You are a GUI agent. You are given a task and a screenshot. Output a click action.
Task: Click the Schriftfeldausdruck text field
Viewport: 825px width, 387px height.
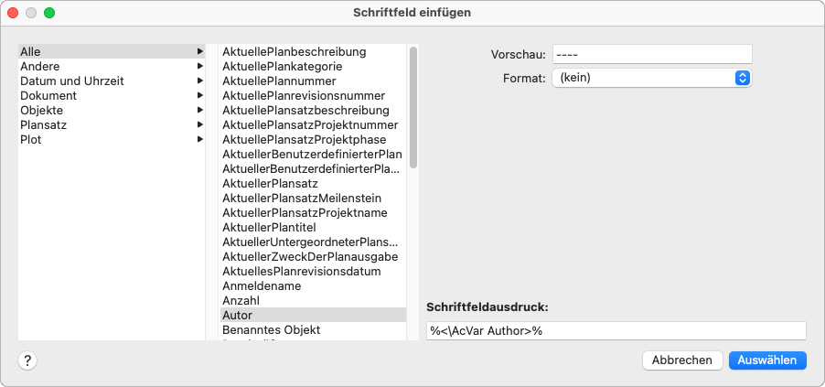[616, 331]
